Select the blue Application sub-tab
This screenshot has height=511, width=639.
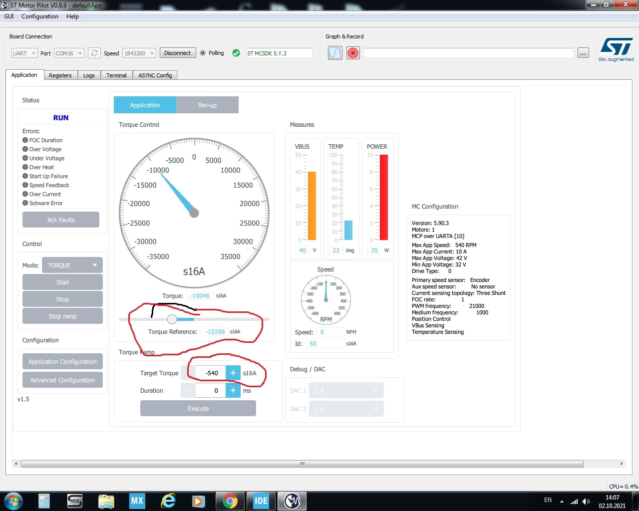coord(145,105)
